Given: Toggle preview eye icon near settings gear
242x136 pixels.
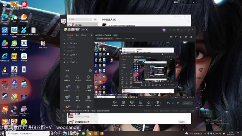Looking at the screenshot, I should point(173,103).
